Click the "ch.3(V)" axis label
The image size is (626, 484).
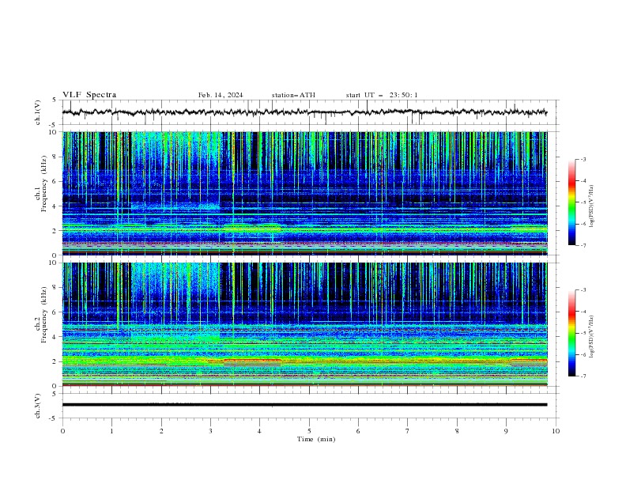(x=38, y=406)
